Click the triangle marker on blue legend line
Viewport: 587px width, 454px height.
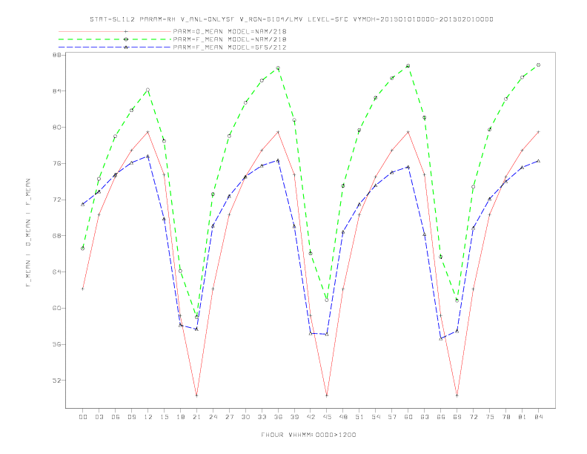[126, 47]
